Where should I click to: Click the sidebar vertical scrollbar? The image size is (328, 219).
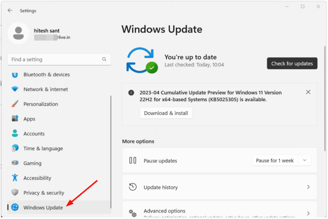click(x=111, y=152)
